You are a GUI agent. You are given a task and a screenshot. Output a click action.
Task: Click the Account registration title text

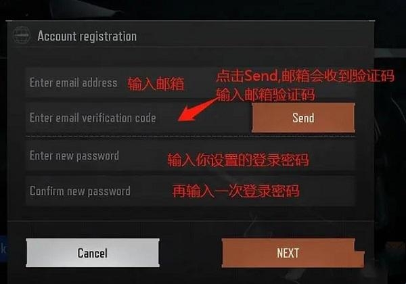point(87,36)
